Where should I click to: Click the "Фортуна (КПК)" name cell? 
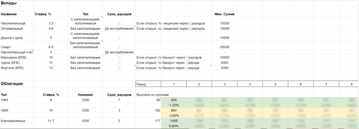[x=12, y=68]
